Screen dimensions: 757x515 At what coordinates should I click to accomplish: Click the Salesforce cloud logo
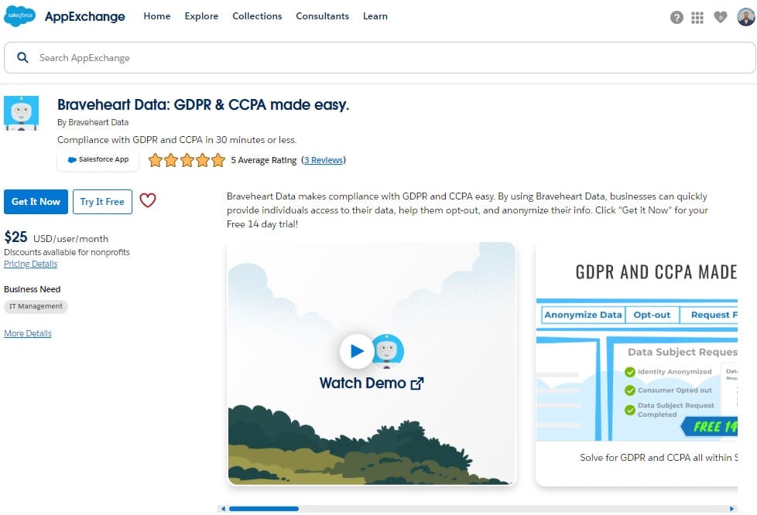point(20,16)
